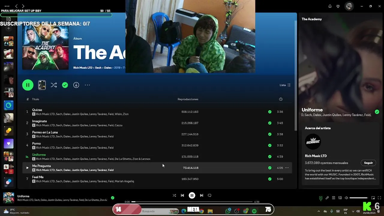Toggle saved checkmark in now playing panel

[377, 112]
